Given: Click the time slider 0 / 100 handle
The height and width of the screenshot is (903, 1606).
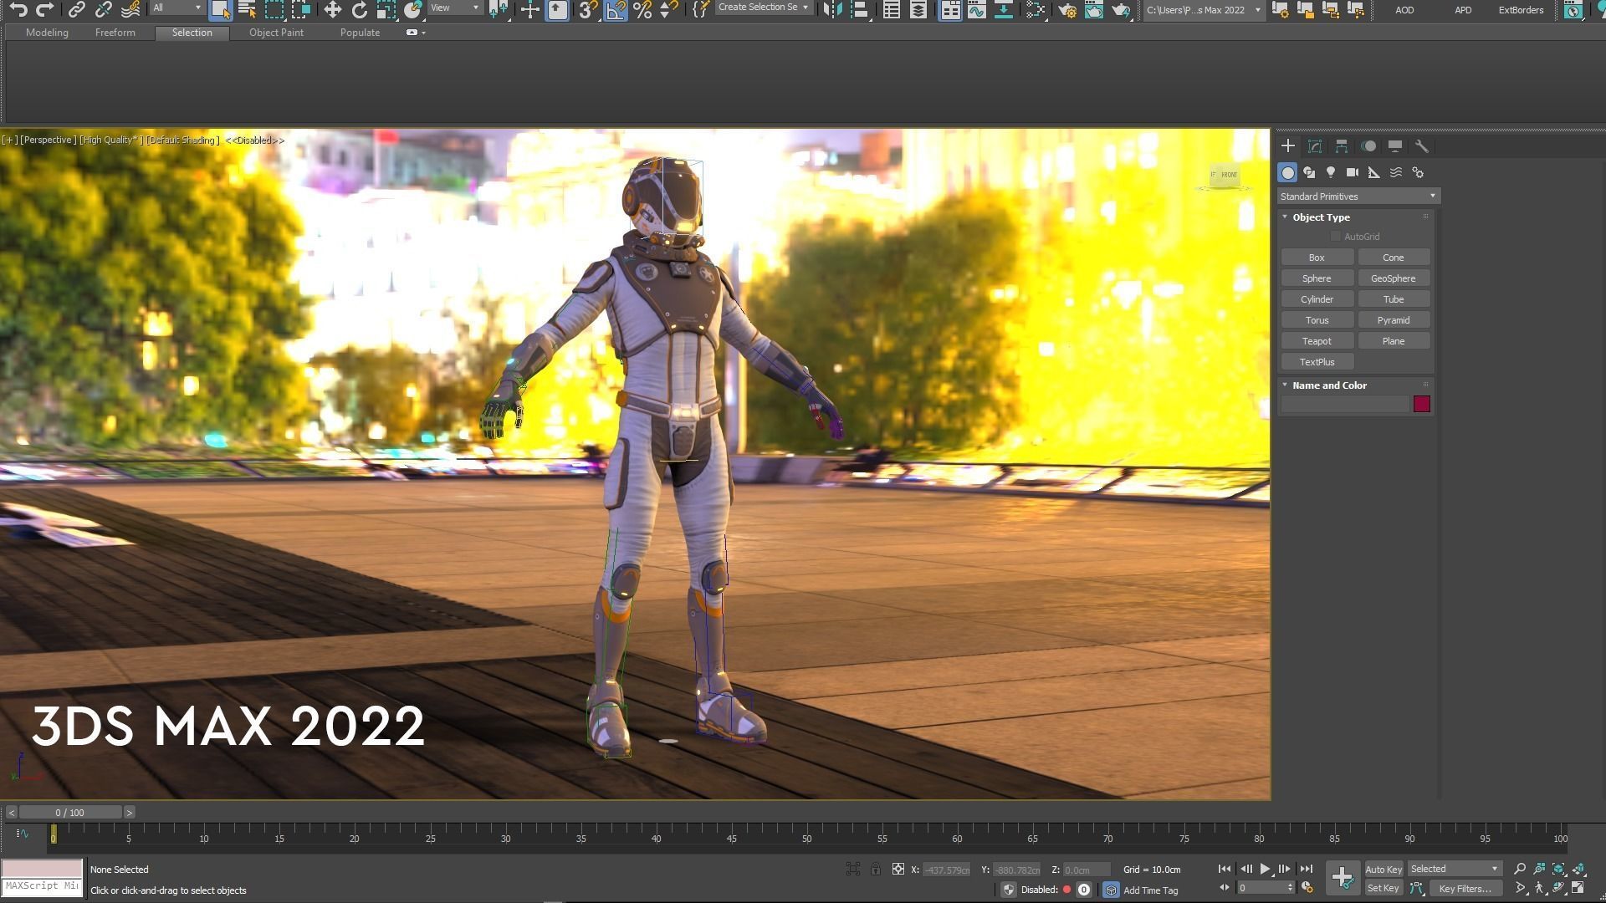Looking at the screenshot, I should pyautogui.click(x=70, y=813).
